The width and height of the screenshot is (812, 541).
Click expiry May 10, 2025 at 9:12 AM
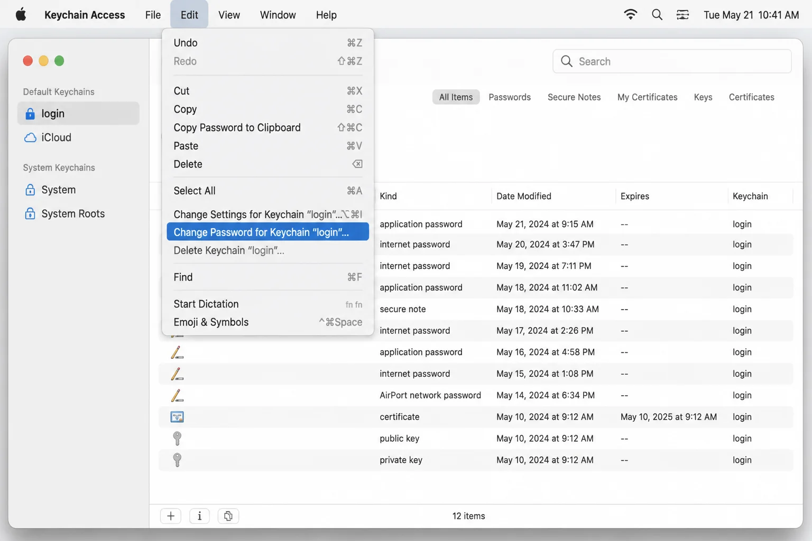click(668, 417)
